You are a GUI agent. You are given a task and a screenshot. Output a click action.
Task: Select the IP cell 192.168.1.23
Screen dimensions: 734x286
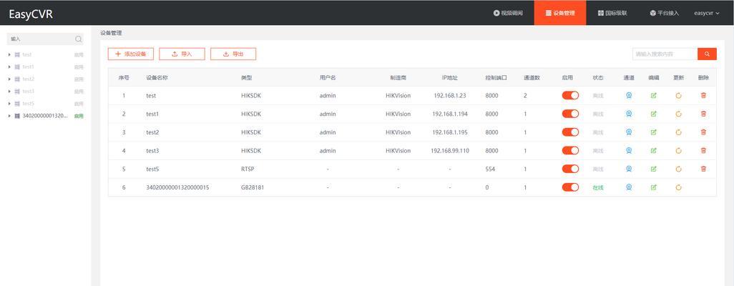click(x=449, y=96)
